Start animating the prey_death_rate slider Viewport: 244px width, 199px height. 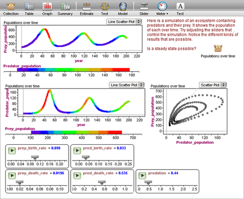[12, 176]
